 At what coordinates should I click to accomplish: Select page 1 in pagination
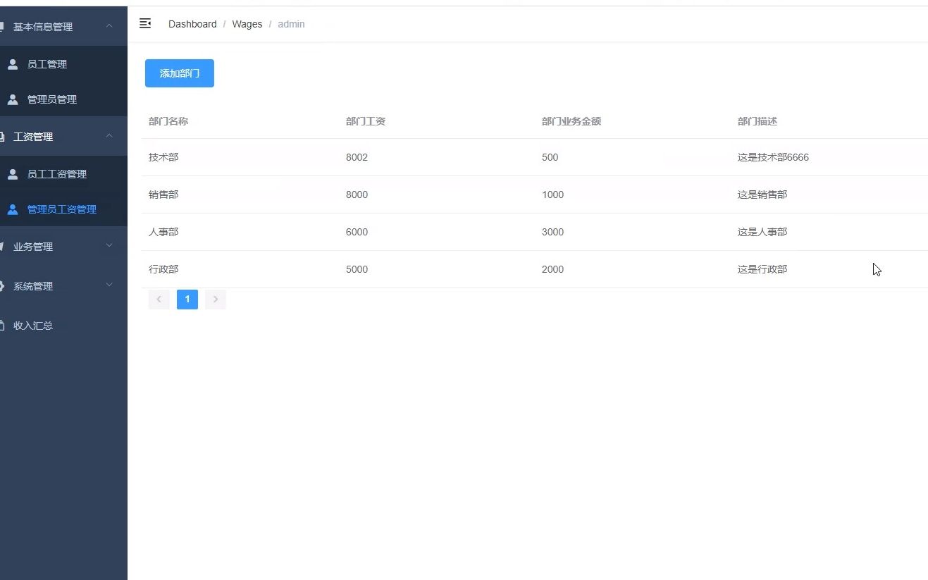[187, 299]
